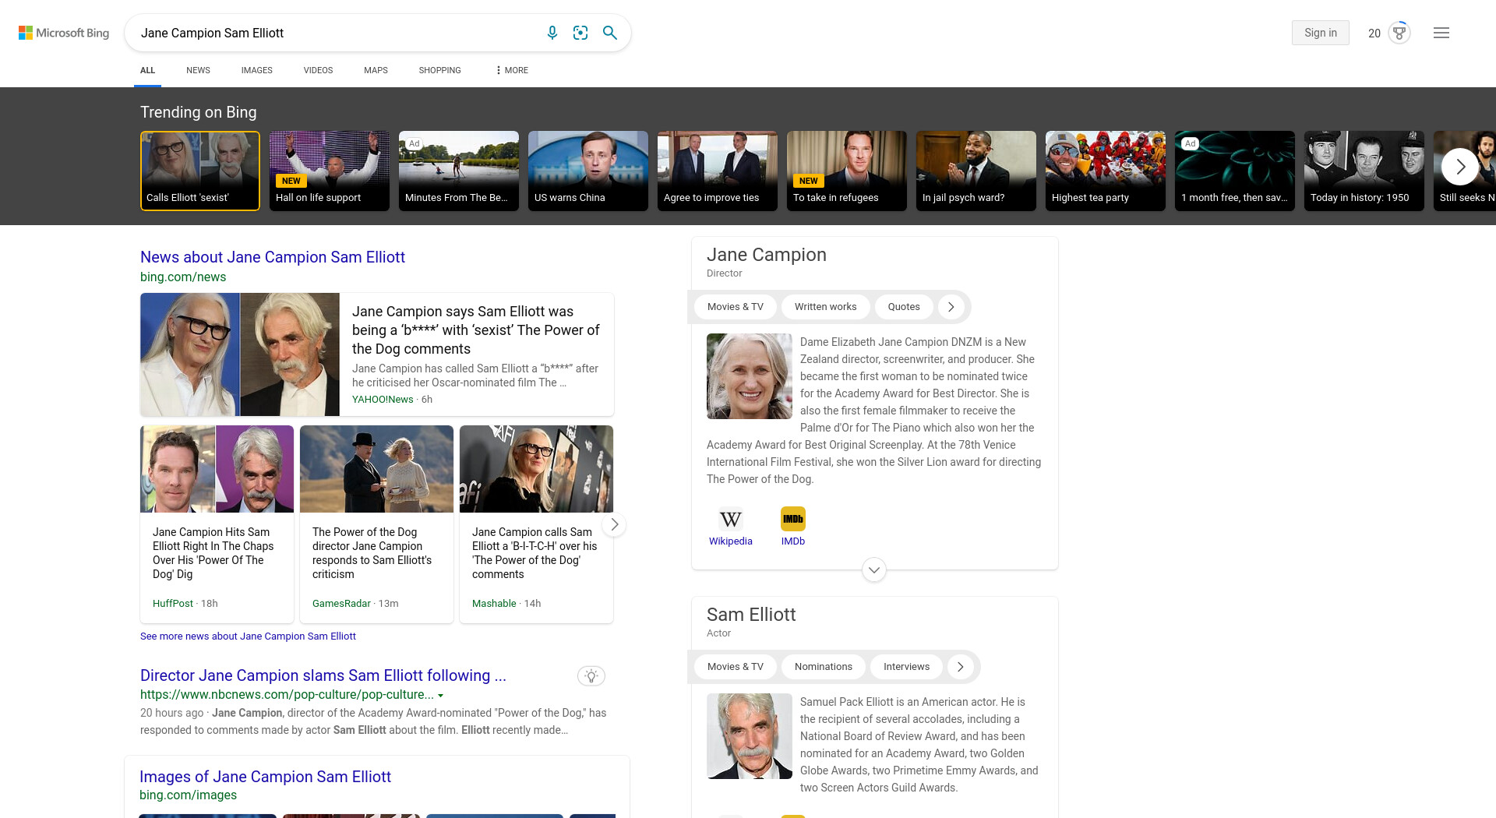Screen dimensions: 1496x818
Task: Click the Sam Elliott panel title
Action: (x=751, y=615)
